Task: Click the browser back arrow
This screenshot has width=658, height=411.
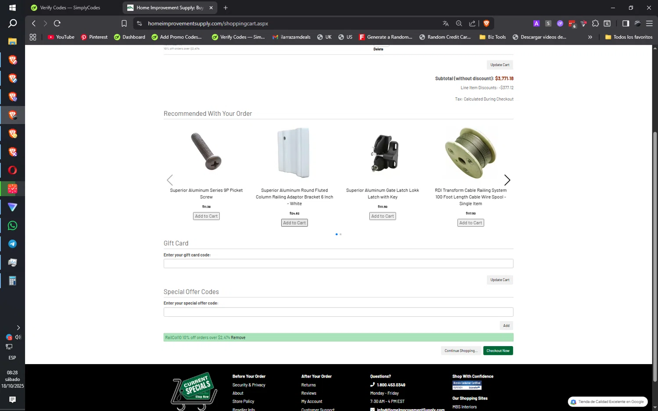Action: tap(34, 23)
